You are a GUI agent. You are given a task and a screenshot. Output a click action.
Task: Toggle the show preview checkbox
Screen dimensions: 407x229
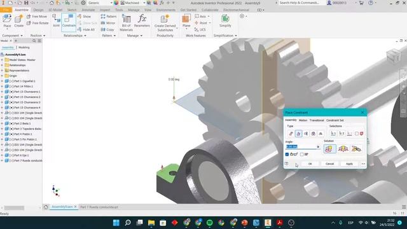pos(287,154)
